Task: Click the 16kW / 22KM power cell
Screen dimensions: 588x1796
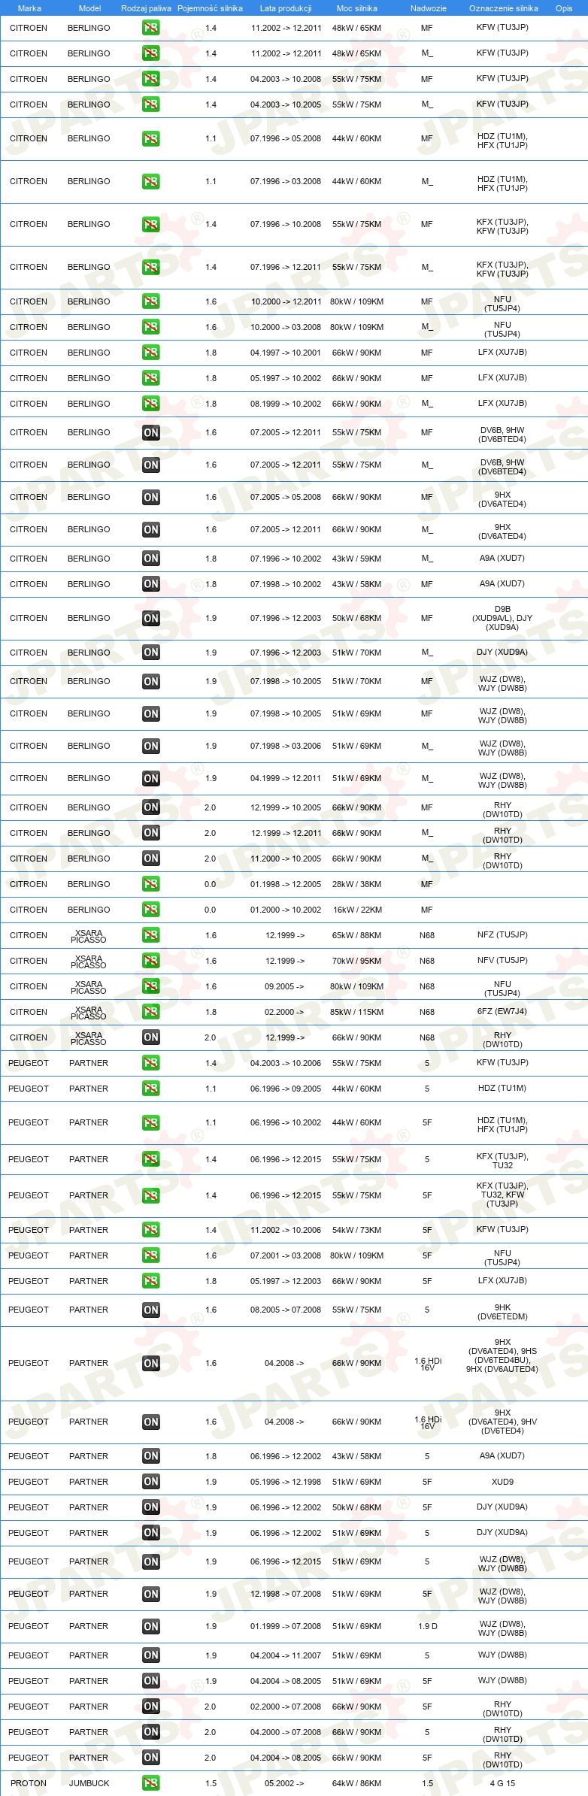Action: tap(357, 909)
